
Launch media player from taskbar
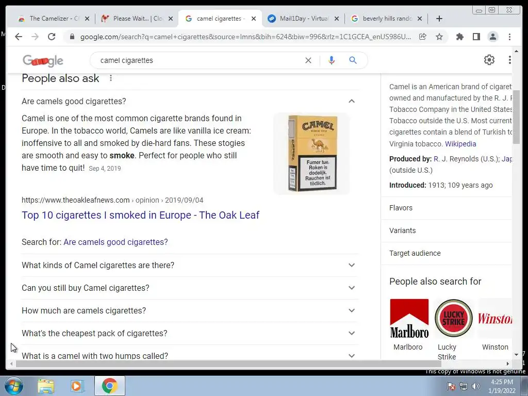[x=76, y=386]
